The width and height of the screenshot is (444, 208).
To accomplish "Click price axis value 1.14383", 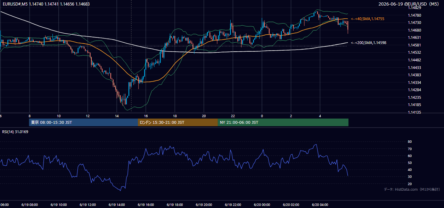I will tap(414, 75).
